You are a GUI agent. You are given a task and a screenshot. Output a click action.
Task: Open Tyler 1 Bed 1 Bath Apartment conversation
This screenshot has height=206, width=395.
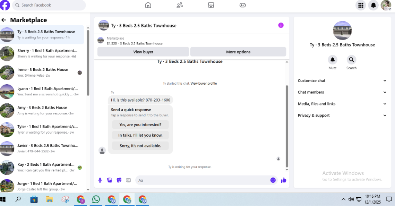(42, 129)
